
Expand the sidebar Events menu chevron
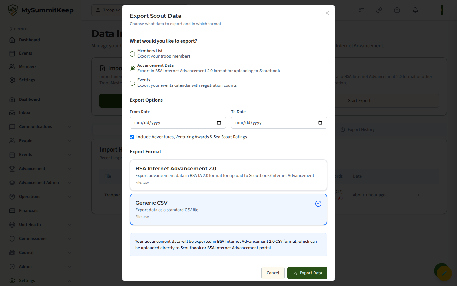pyautogui.click(x=70, y=155)
